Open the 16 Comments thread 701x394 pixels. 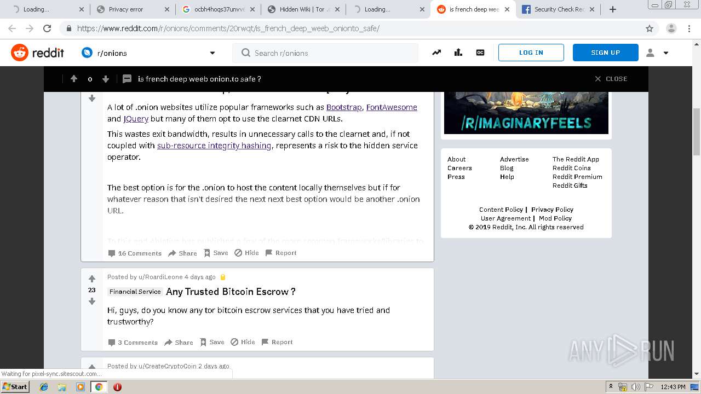coord(135,253)
